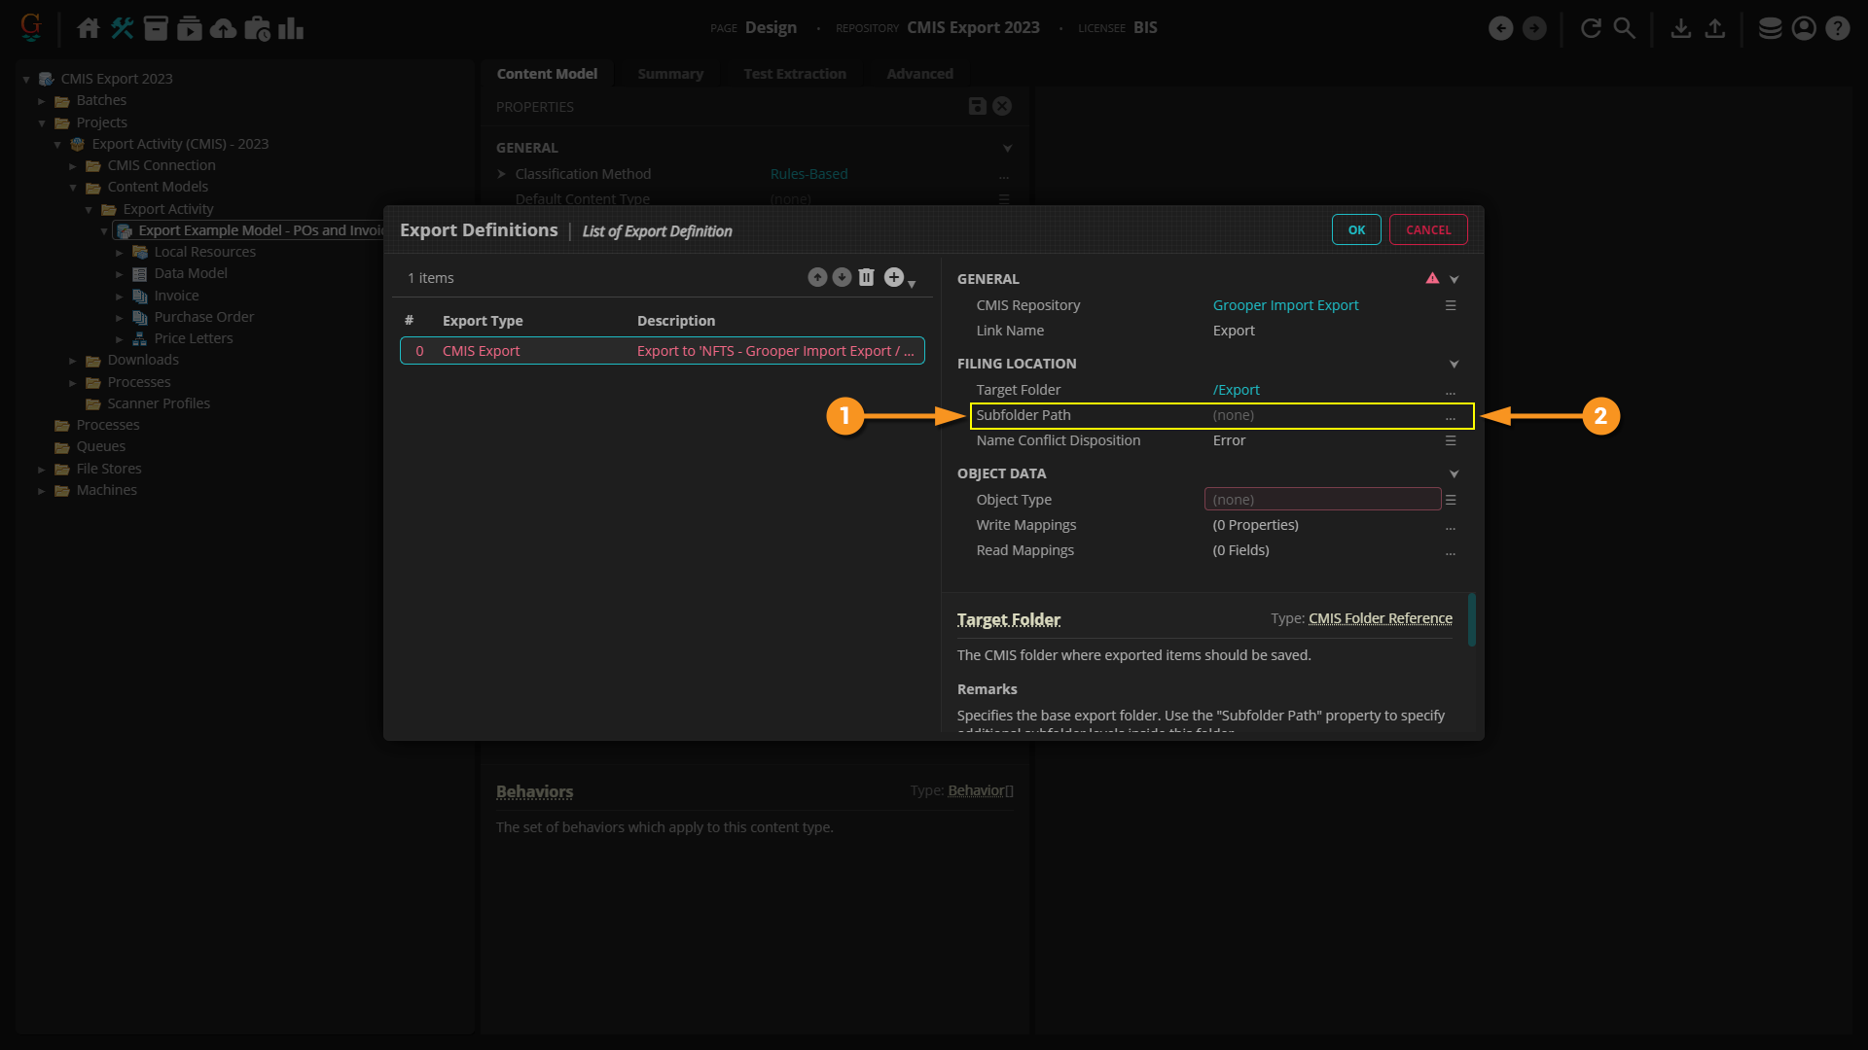
Task: Move the selected item down in the list
Action: pyautogui.click(x=842, y=277)
